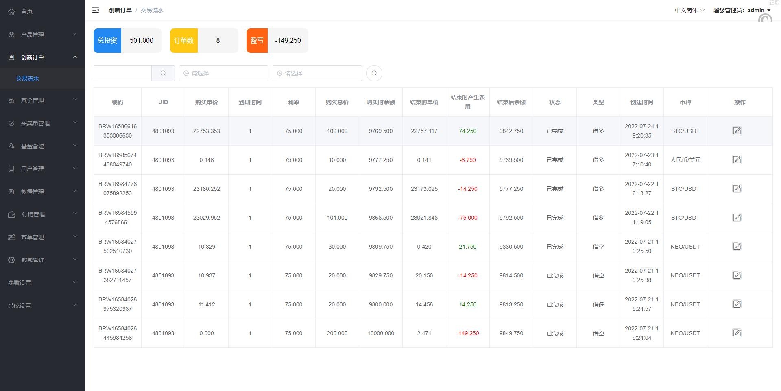
Task: Collapse the sidebar with the hamburger icon
Action: click(x=96, y=10)
